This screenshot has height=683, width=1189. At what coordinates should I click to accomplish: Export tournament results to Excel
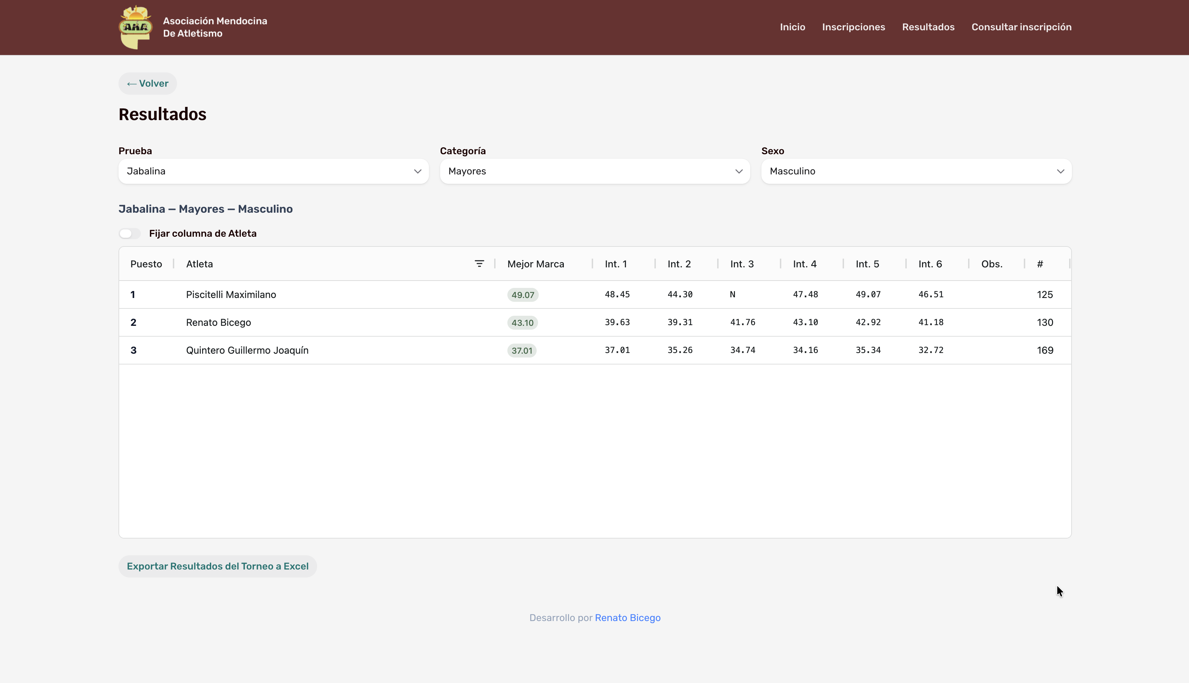pos(217,566)
